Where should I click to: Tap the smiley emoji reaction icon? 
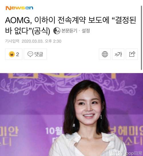point(12,54)
